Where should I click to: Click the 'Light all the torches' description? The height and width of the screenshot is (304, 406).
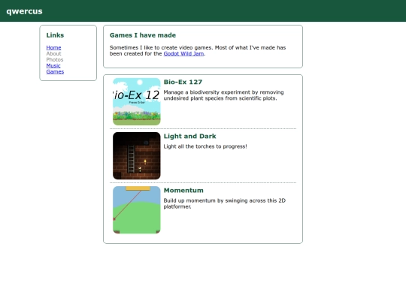click(205, 146)
